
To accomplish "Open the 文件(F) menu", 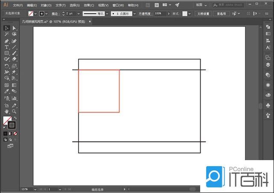I will 17,5.
